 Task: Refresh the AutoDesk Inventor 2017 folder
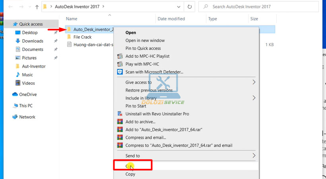(x=189, y=7)
